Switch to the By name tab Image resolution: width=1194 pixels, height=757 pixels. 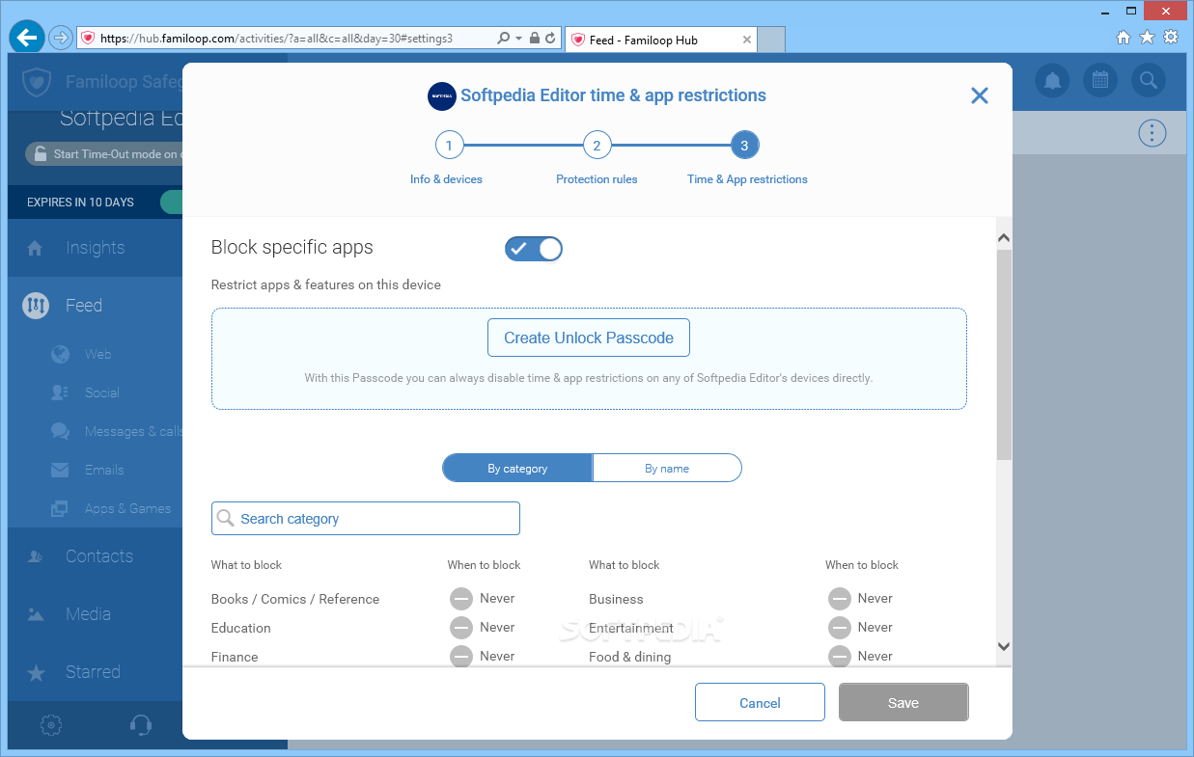click(x=667, y=468)
